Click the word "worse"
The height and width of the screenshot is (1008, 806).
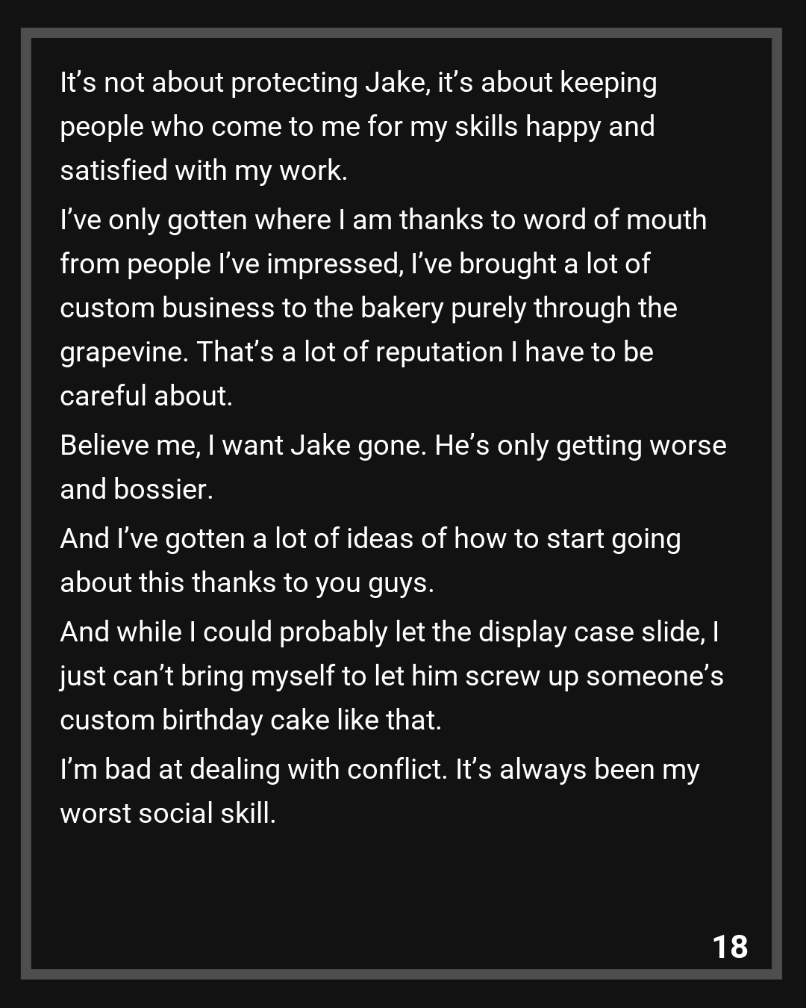pos(687,446)
